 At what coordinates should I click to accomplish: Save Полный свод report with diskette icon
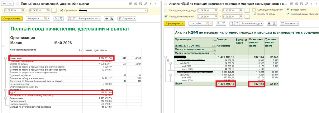tap(131, 4)
